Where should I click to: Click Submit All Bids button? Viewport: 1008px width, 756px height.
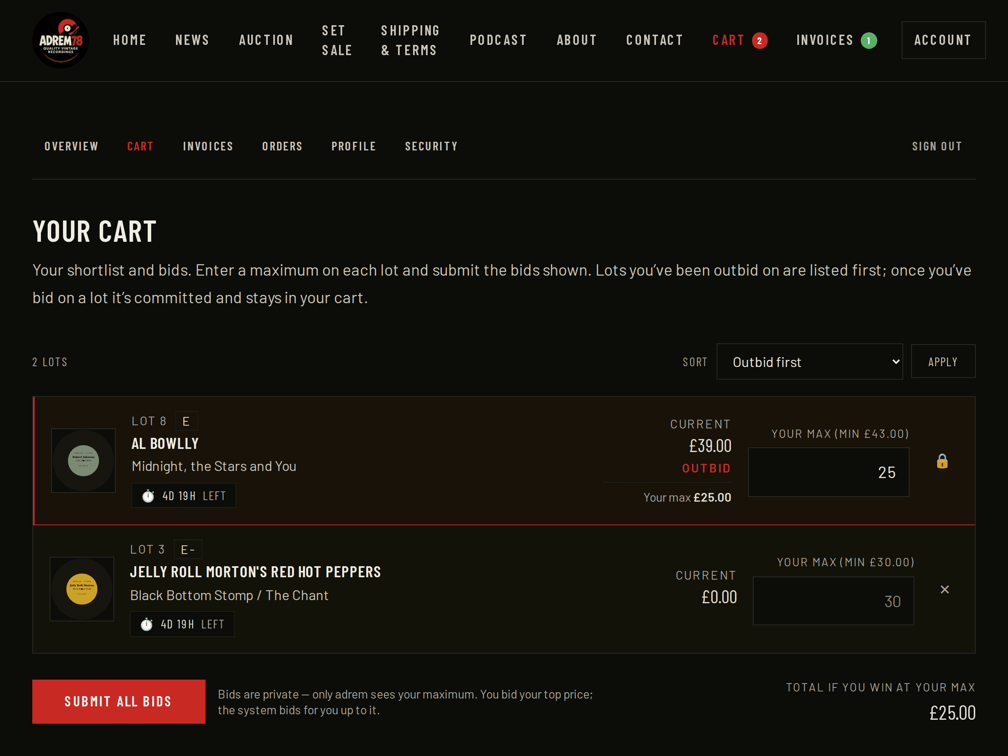[x=119, y=701]
